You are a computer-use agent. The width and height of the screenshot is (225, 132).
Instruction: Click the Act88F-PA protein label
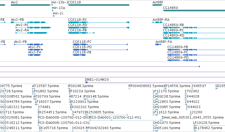pyautogui.click(x=164, y=42)
